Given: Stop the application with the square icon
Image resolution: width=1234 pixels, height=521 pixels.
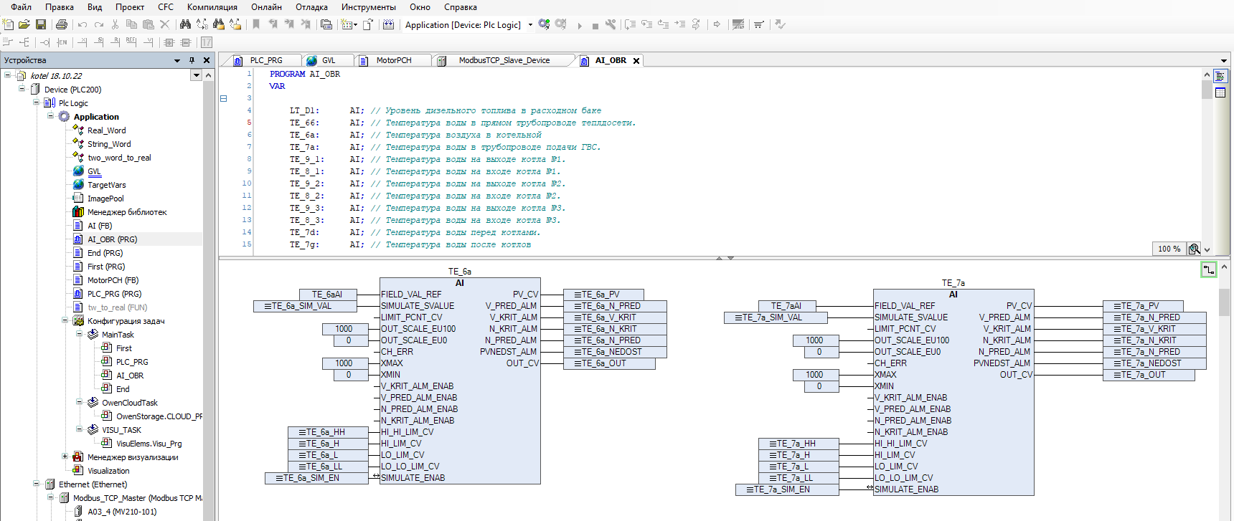Looking at the screenshot, I should (x=595, y=25).
